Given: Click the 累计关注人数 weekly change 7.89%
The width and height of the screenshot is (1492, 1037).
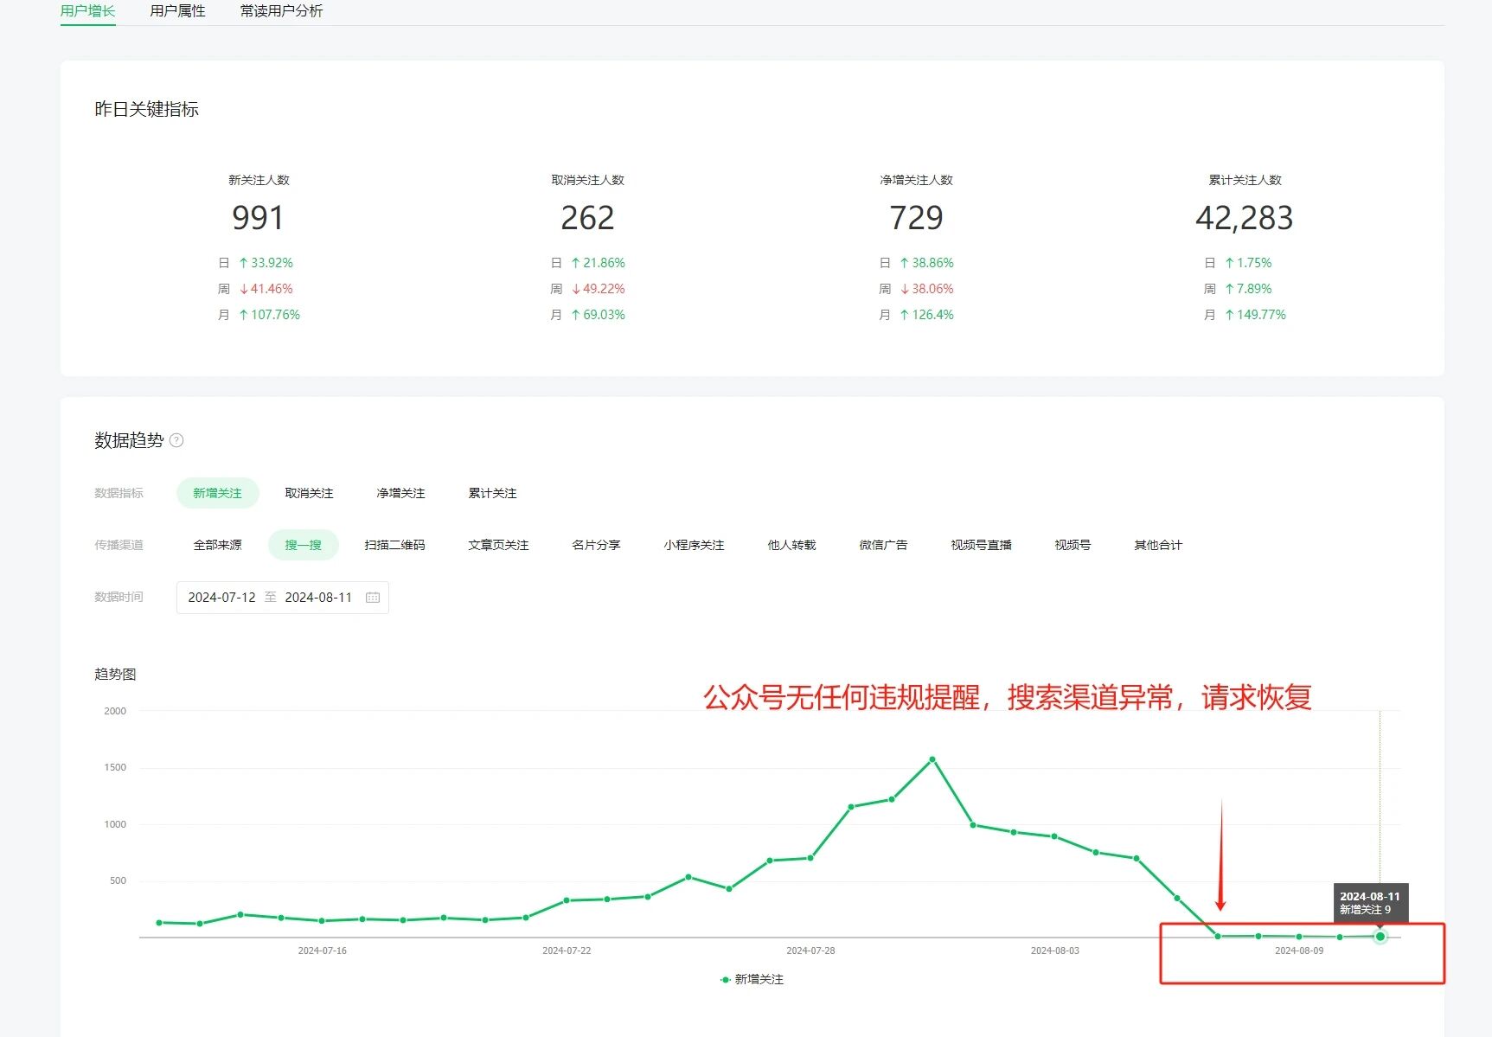Looking at the screenshot, I should click(x=1248, y=289).
